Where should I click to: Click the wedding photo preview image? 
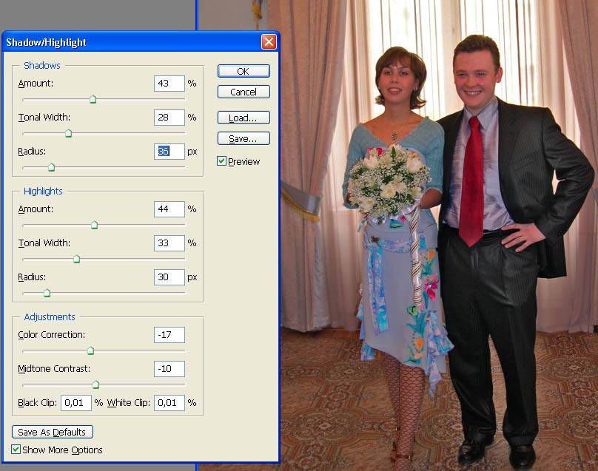pyautogui.click(x=439, y=235)
